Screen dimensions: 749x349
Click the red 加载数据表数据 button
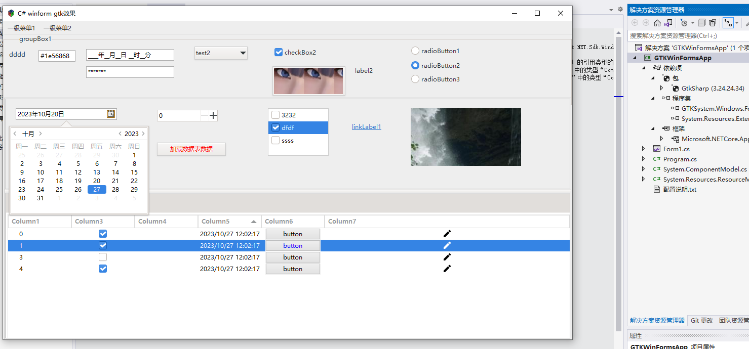(x=191, y=149)
